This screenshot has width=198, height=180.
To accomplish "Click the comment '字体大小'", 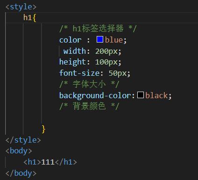I will pyautogui.click(x=89, y=84).
